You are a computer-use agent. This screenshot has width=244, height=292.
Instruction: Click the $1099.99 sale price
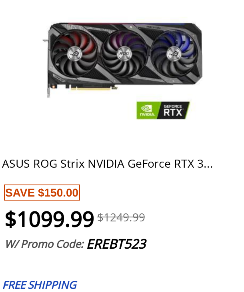click(49, 219)
